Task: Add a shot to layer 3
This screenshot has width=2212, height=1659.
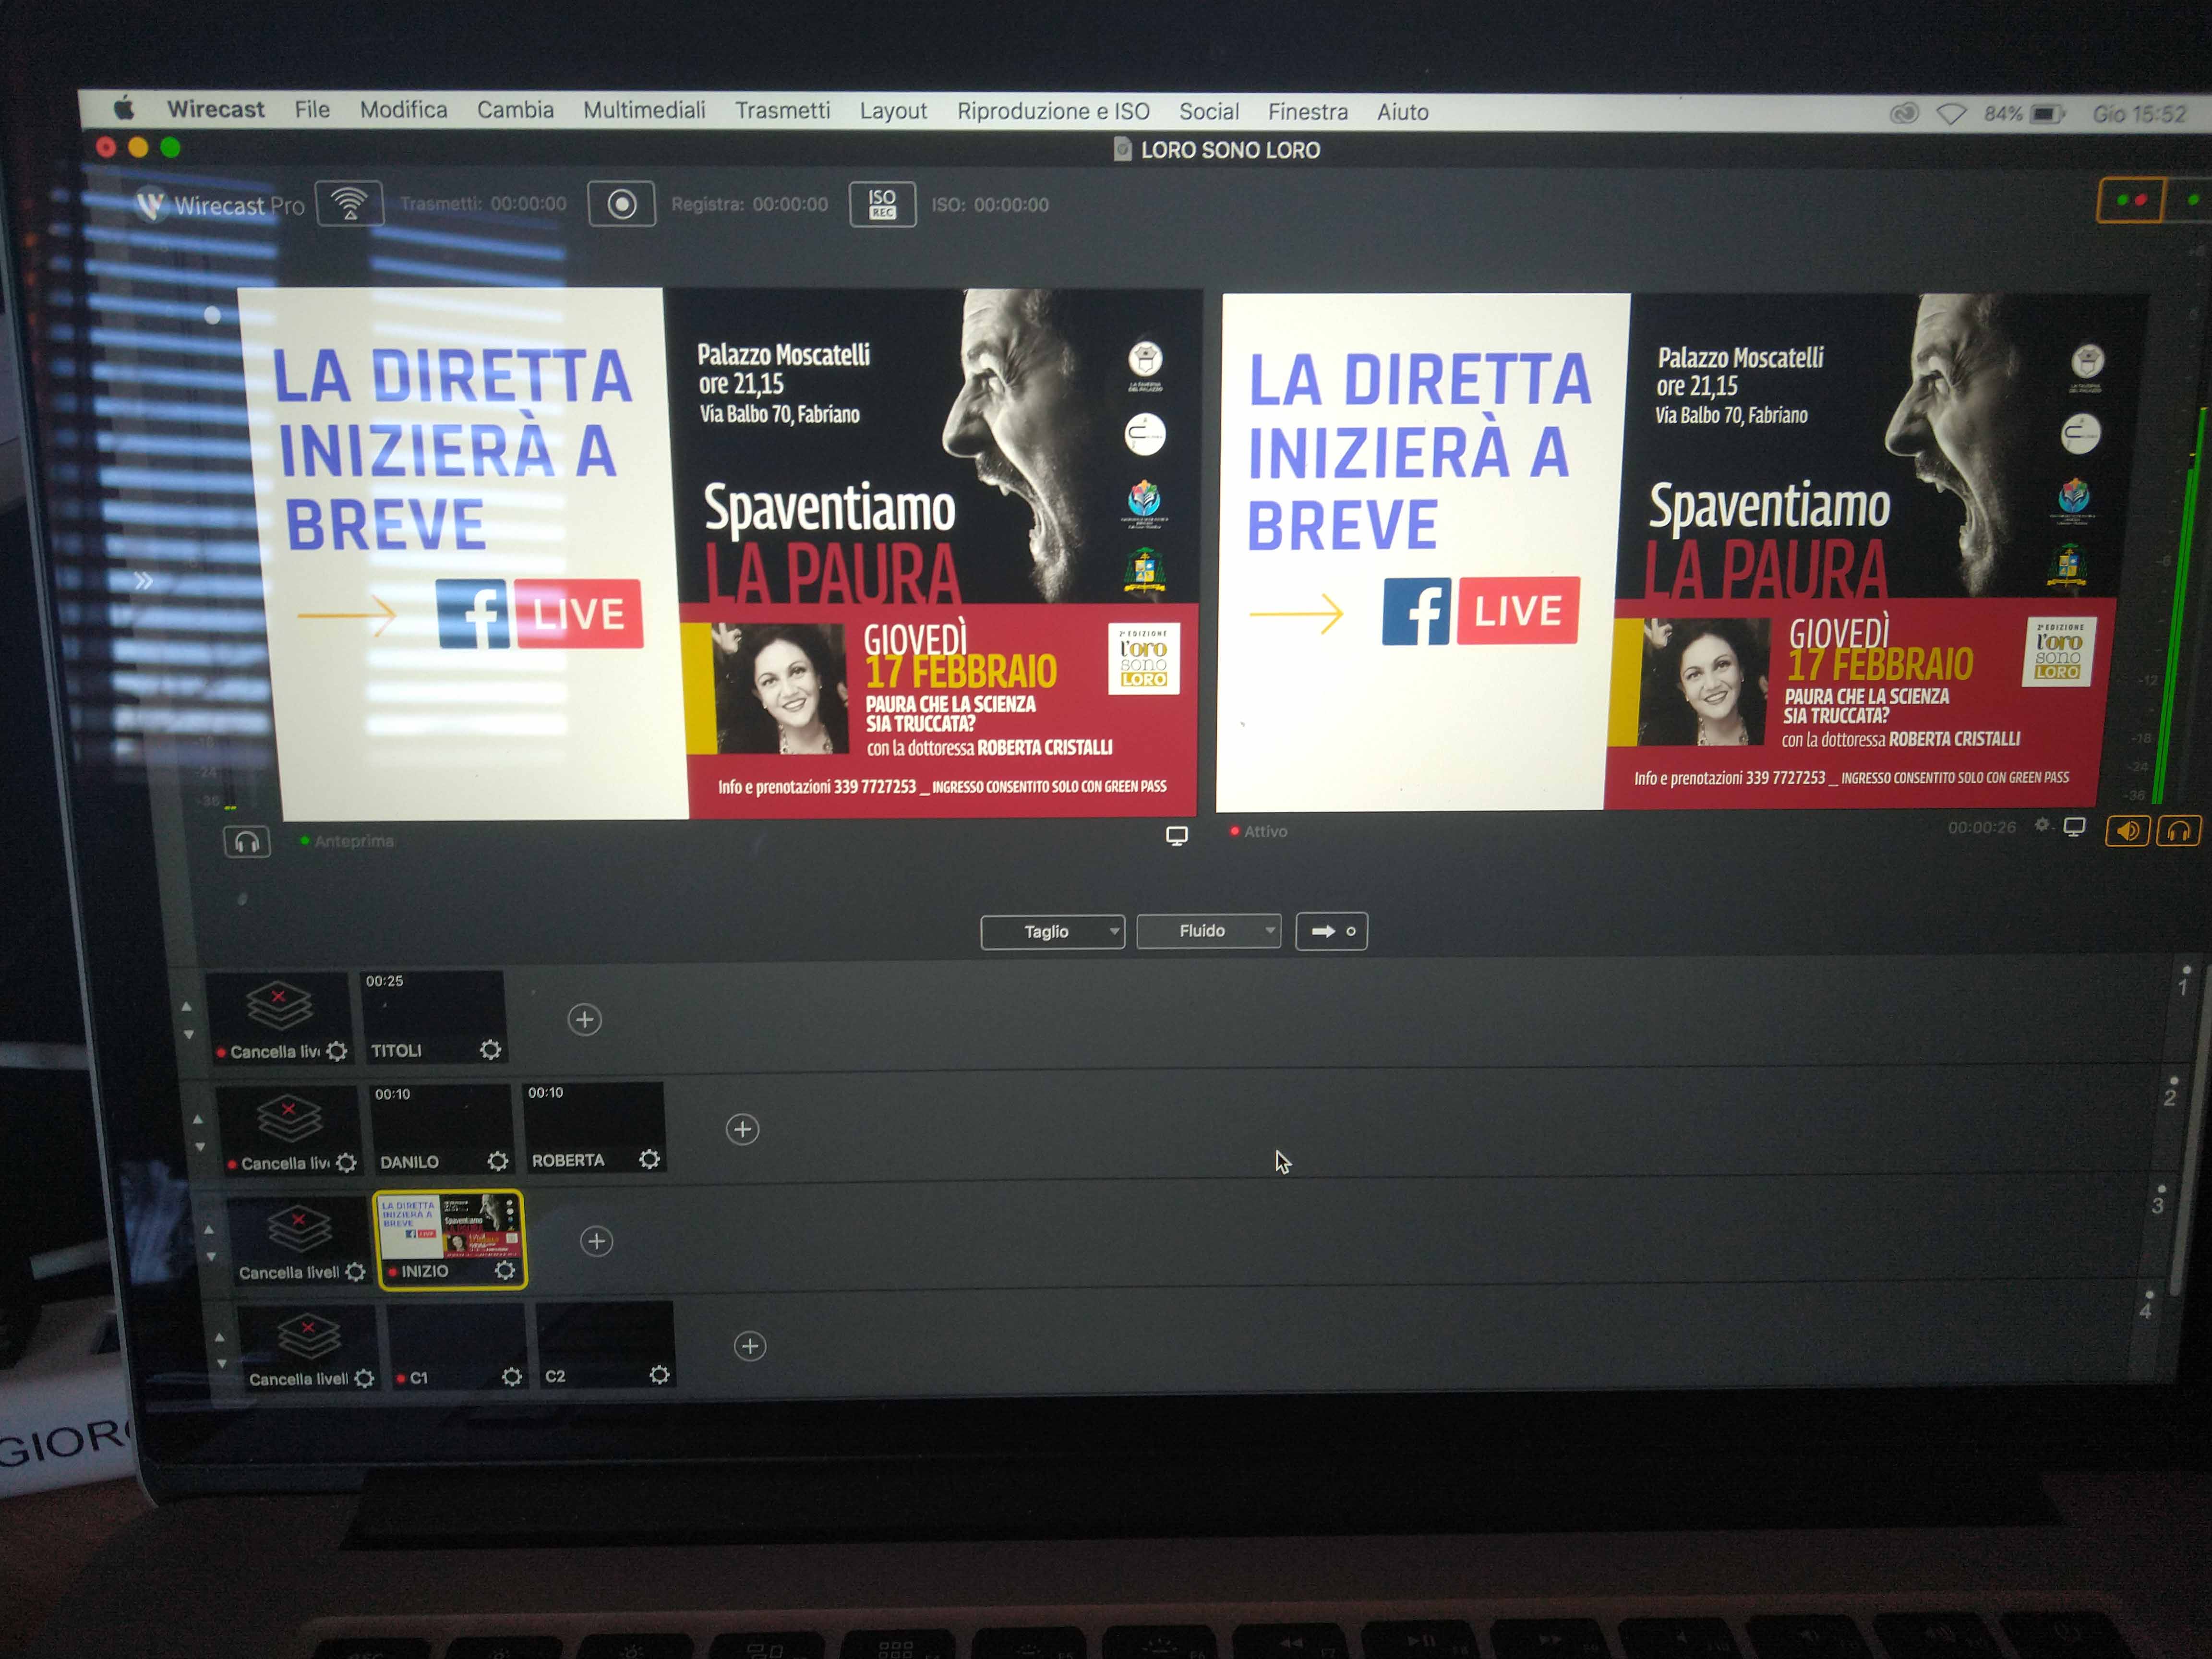Action: point(597,1242)
